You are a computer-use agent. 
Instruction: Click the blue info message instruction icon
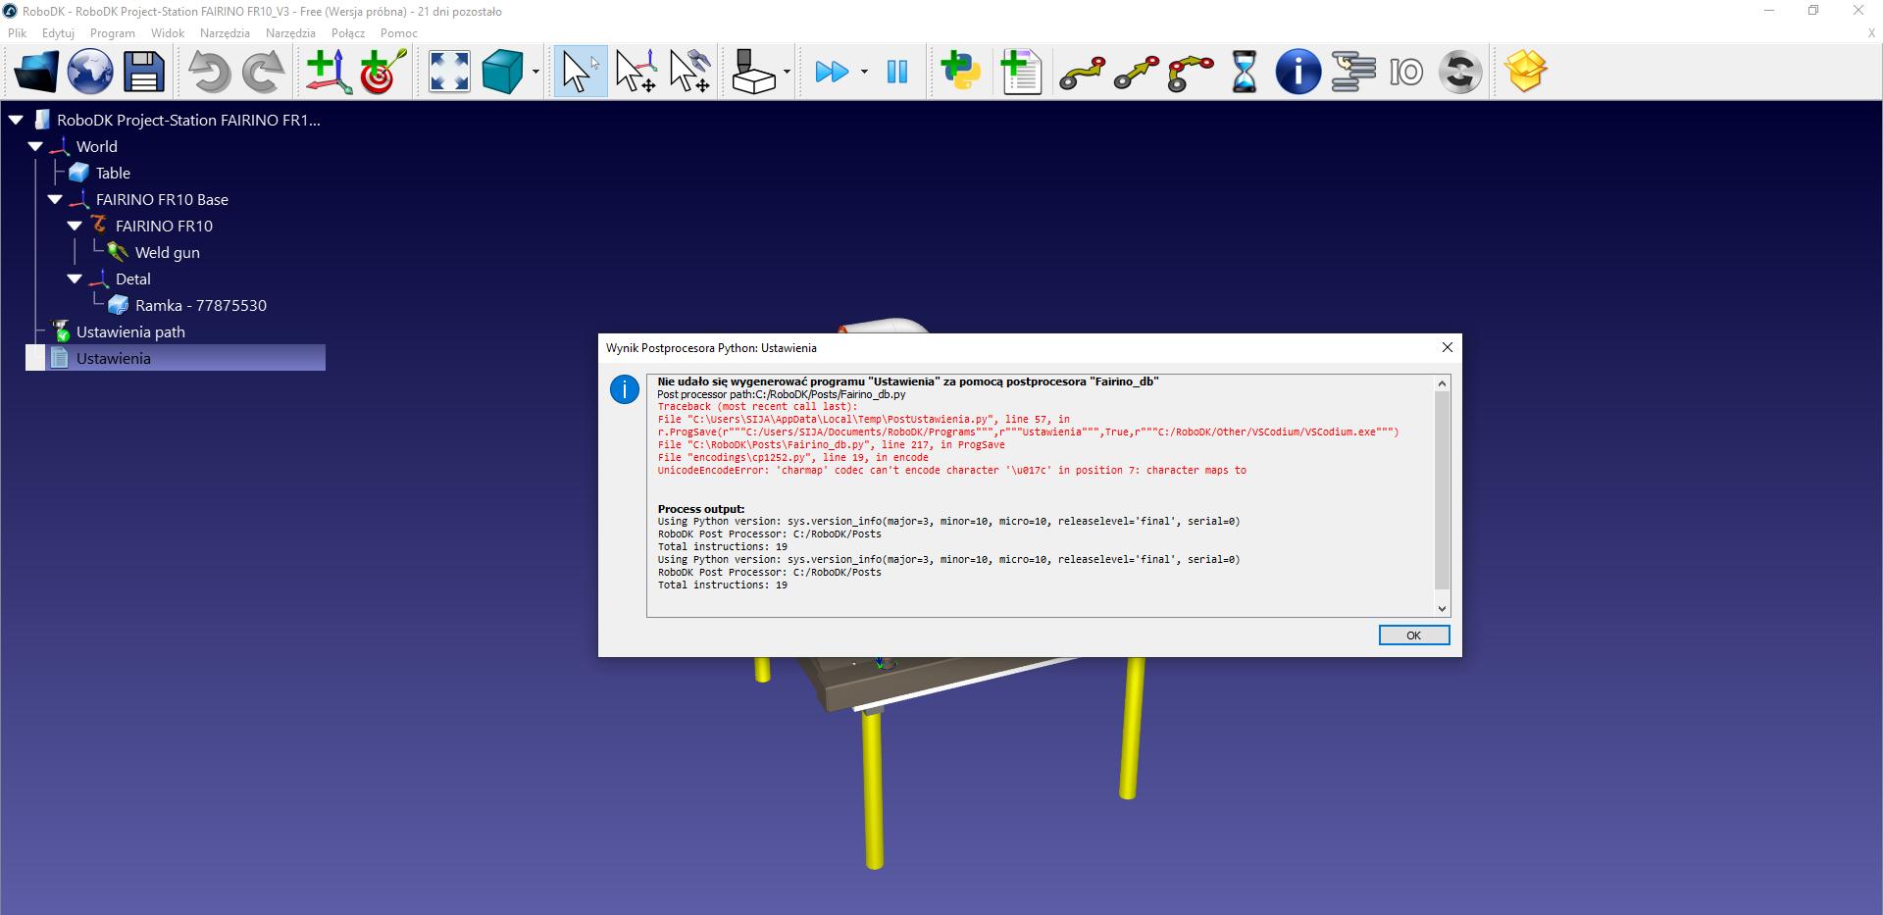[x=1298, y=72]
